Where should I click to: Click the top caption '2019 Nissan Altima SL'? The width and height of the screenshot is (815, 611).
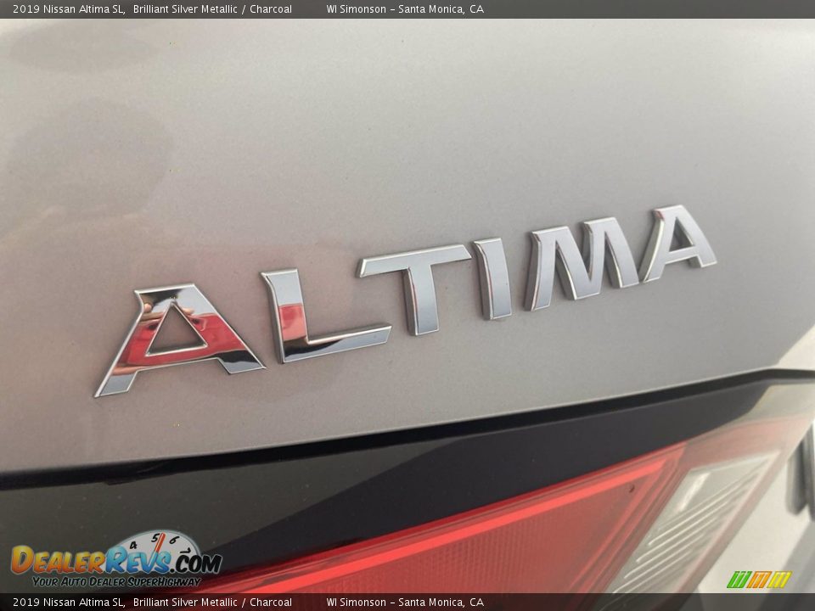(x=68, y=8)
